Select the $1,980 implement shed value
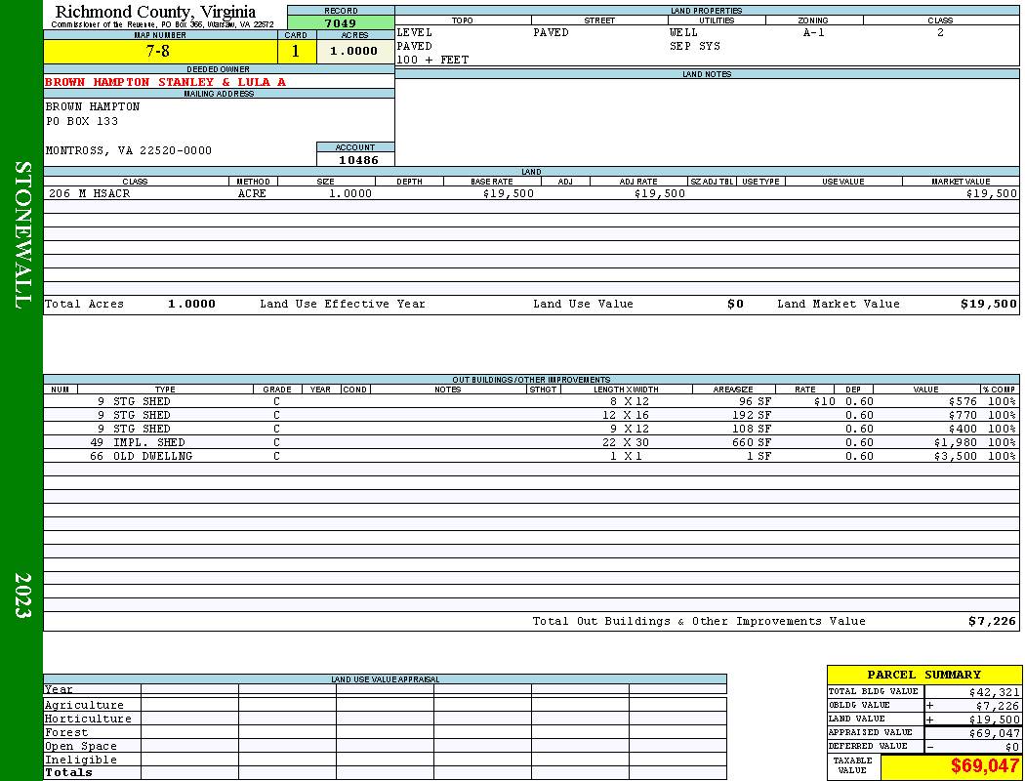Viewport: 1025px width, 781px height. 956,443
